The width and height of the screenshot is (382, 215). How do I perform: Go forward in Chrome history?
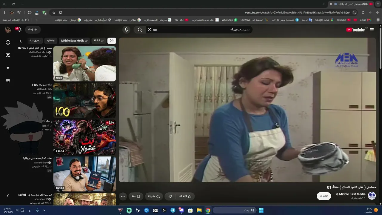point(370,13)
